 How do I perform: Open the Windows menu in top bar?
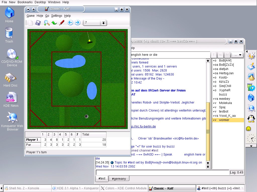tap(54, 2)
